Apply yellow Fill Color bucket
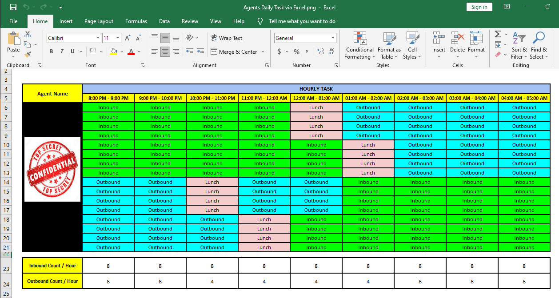Screen dimensions: 559x298 pyautogui.click(x=114, y=52)
